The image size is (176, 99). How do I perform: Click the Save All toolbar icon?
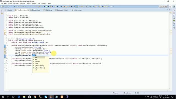(x=9, y=7)
